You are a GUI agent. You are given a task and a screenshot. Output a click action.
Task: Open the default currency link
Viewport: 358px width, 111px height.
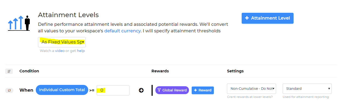coord(122,31)
